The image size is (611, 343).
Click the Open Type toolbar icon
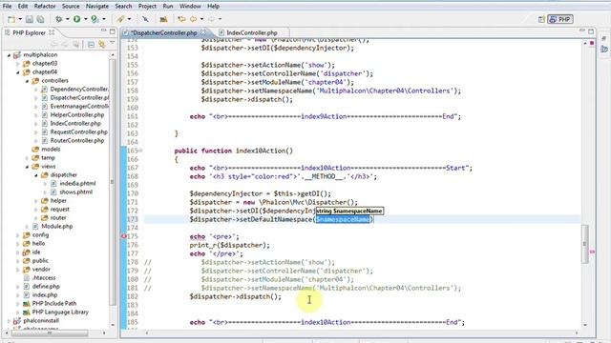[163, 19]
